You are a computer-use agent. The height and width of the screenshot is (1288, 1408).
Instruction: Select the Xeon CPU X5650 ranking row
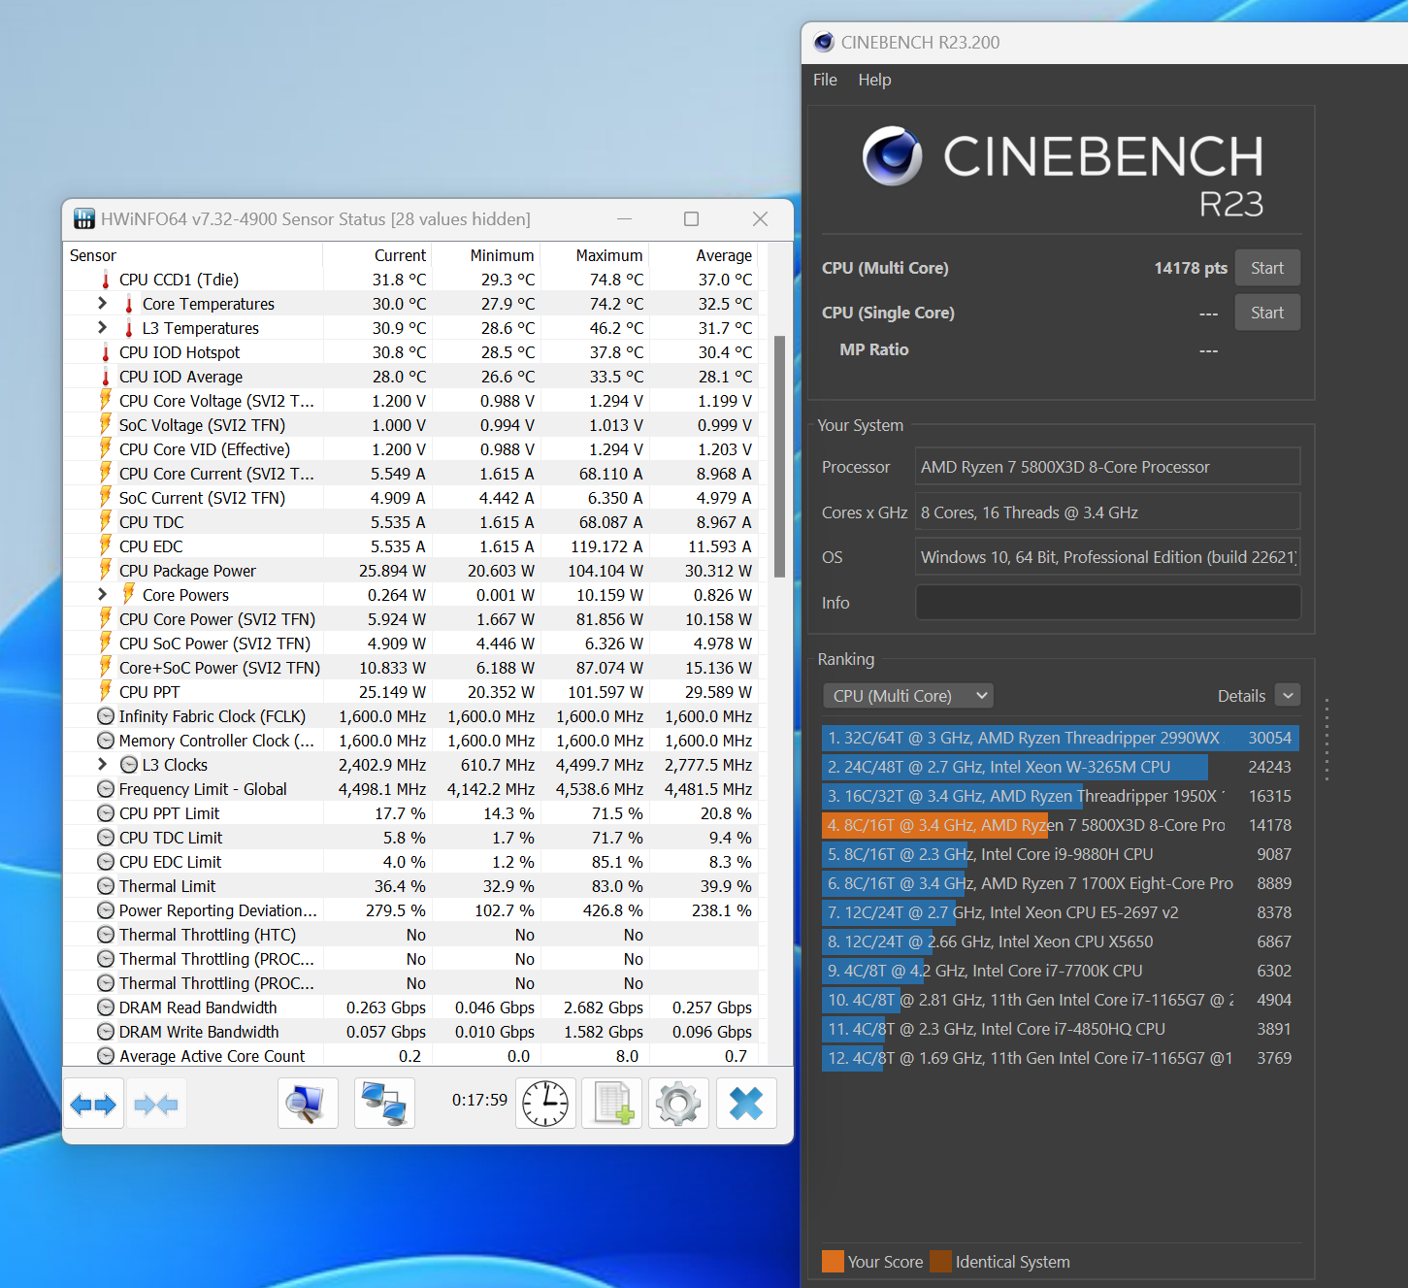coord(1061,941)
